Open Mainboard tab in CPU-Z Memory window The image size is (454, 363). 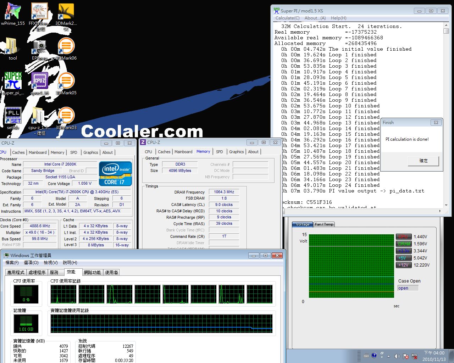[183, 152]
